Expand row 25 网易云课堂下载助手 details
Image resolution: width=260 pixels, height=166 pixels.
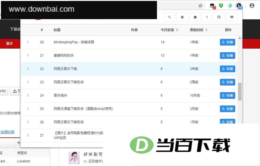click(x=28, y=109)
